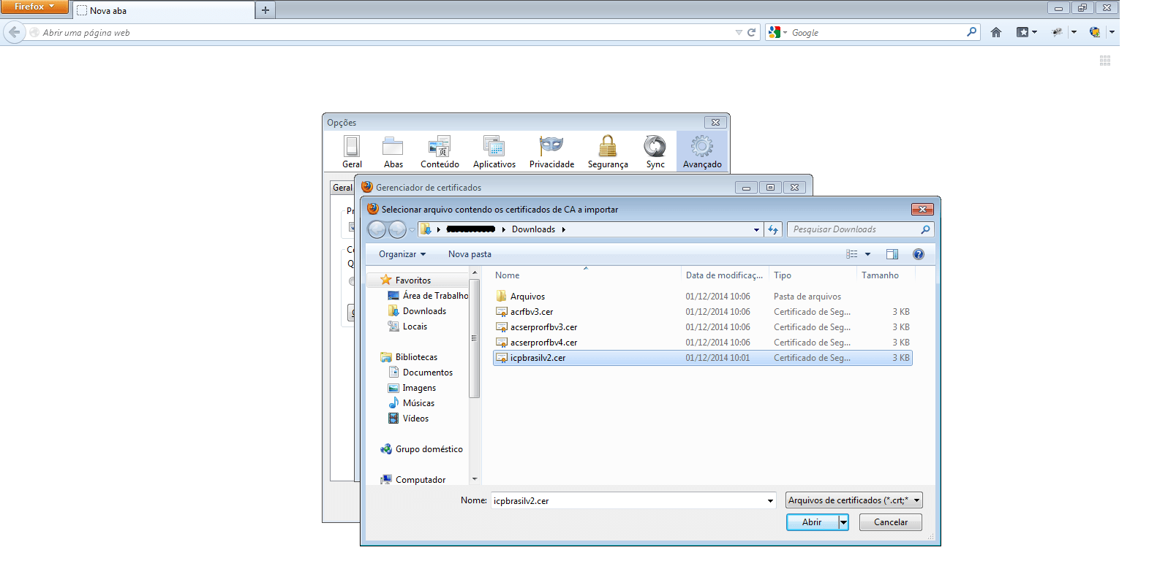Click the Cancelar button
The width and height of the screenshot is (1168, 569).
coord(891,522)
